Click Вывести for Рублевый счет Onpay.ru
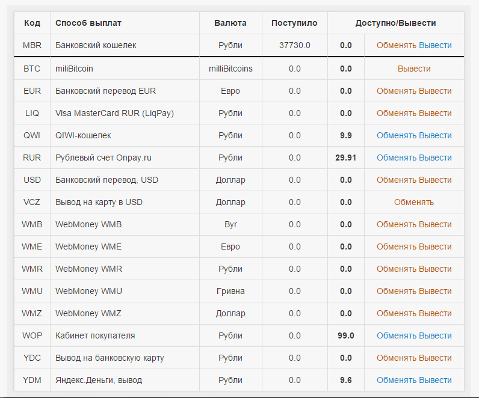 (435, 158)
